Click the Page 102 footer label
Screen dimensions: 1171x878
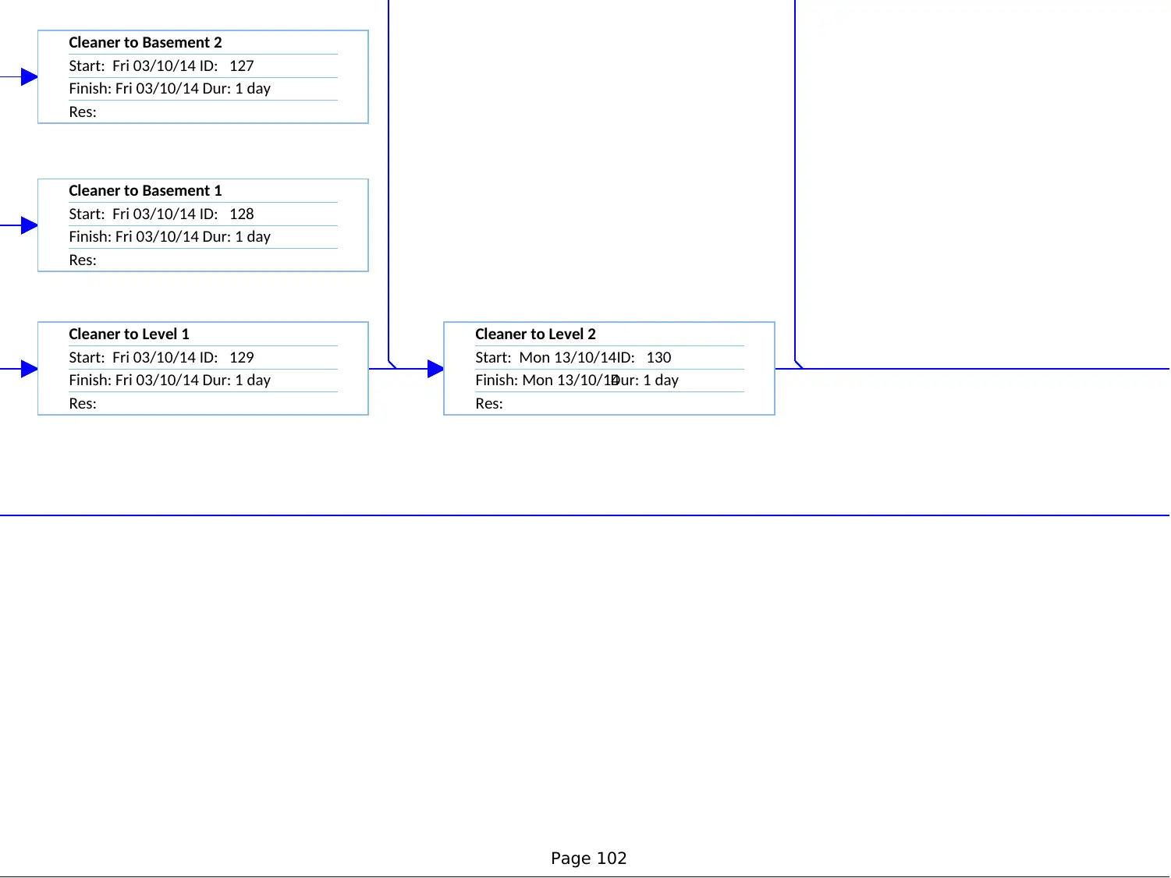[588, 858]
